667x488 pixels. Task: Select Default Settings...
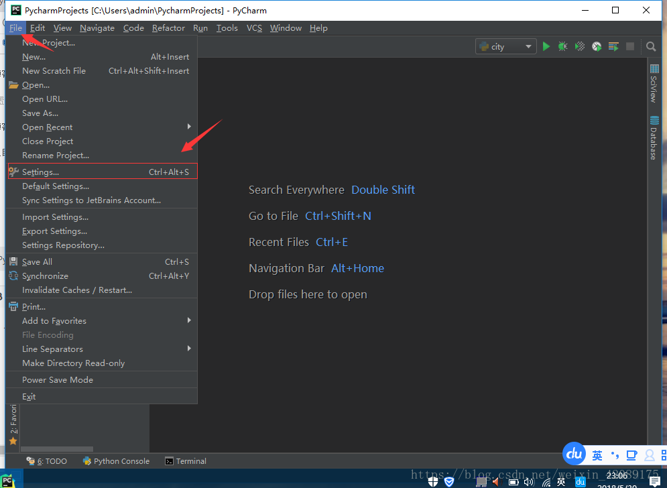click(x=102, y=186)
